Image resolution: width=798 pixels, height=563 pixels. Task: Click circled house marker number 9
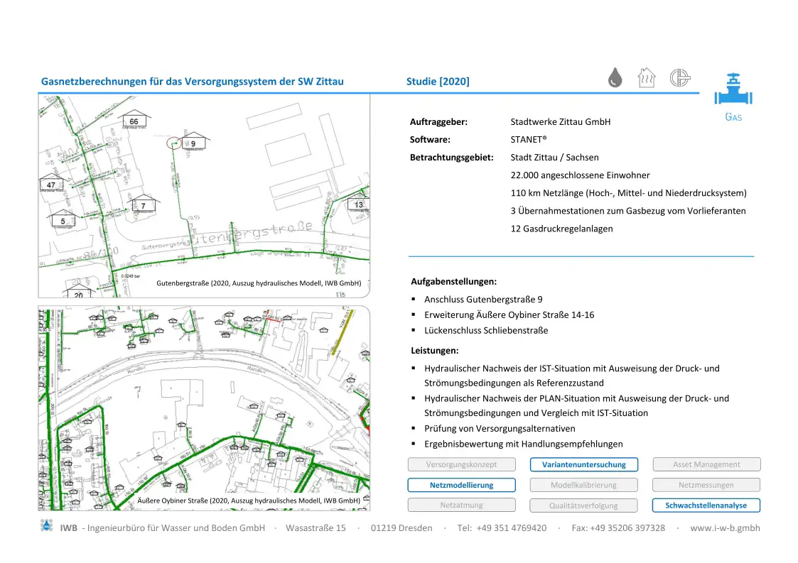(x=192, y=143)
